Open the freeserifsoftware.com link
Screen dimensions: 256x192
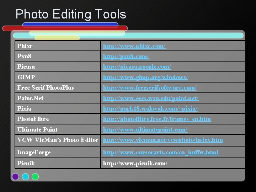[x=150, y=88]
